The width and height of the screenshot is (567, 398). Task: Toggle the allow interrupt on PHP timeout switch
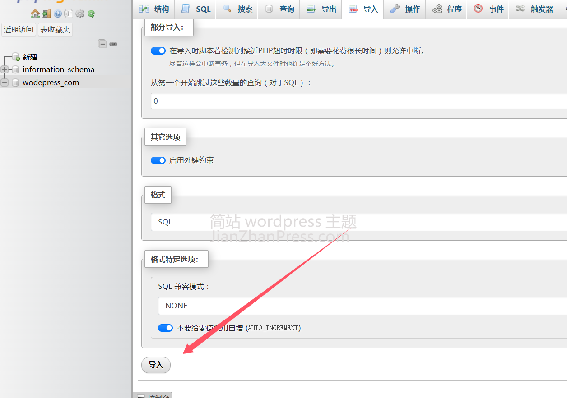click(x=158, y=51)
